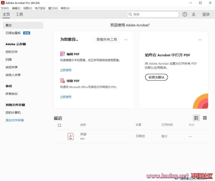Click the 添加文件存储 link
Viewport: 215px width, 181px height.
[x=14, y=120]
